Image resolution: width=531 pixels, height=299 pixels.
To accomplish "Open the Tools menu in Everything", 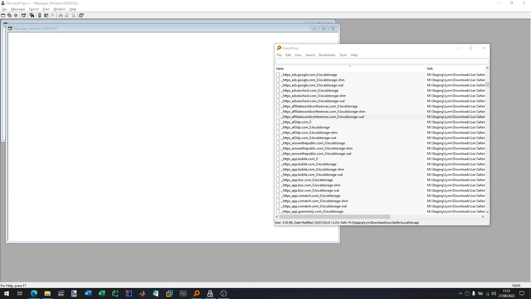I will point(343,55).
